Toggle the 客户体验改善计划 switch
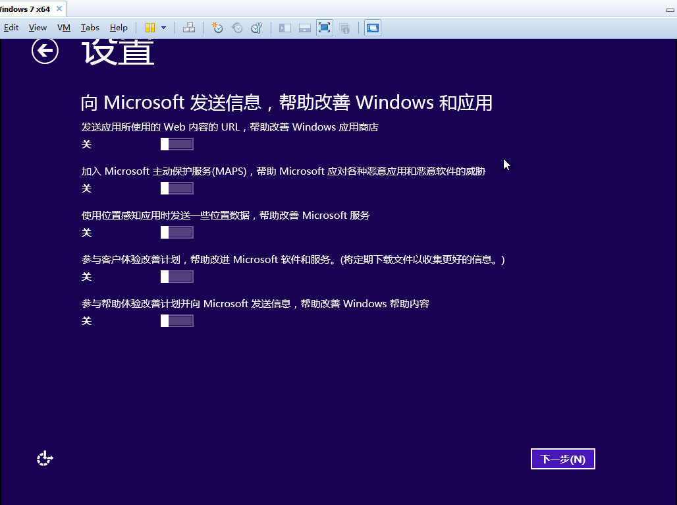Screen dimensions: 677x505 177,276
